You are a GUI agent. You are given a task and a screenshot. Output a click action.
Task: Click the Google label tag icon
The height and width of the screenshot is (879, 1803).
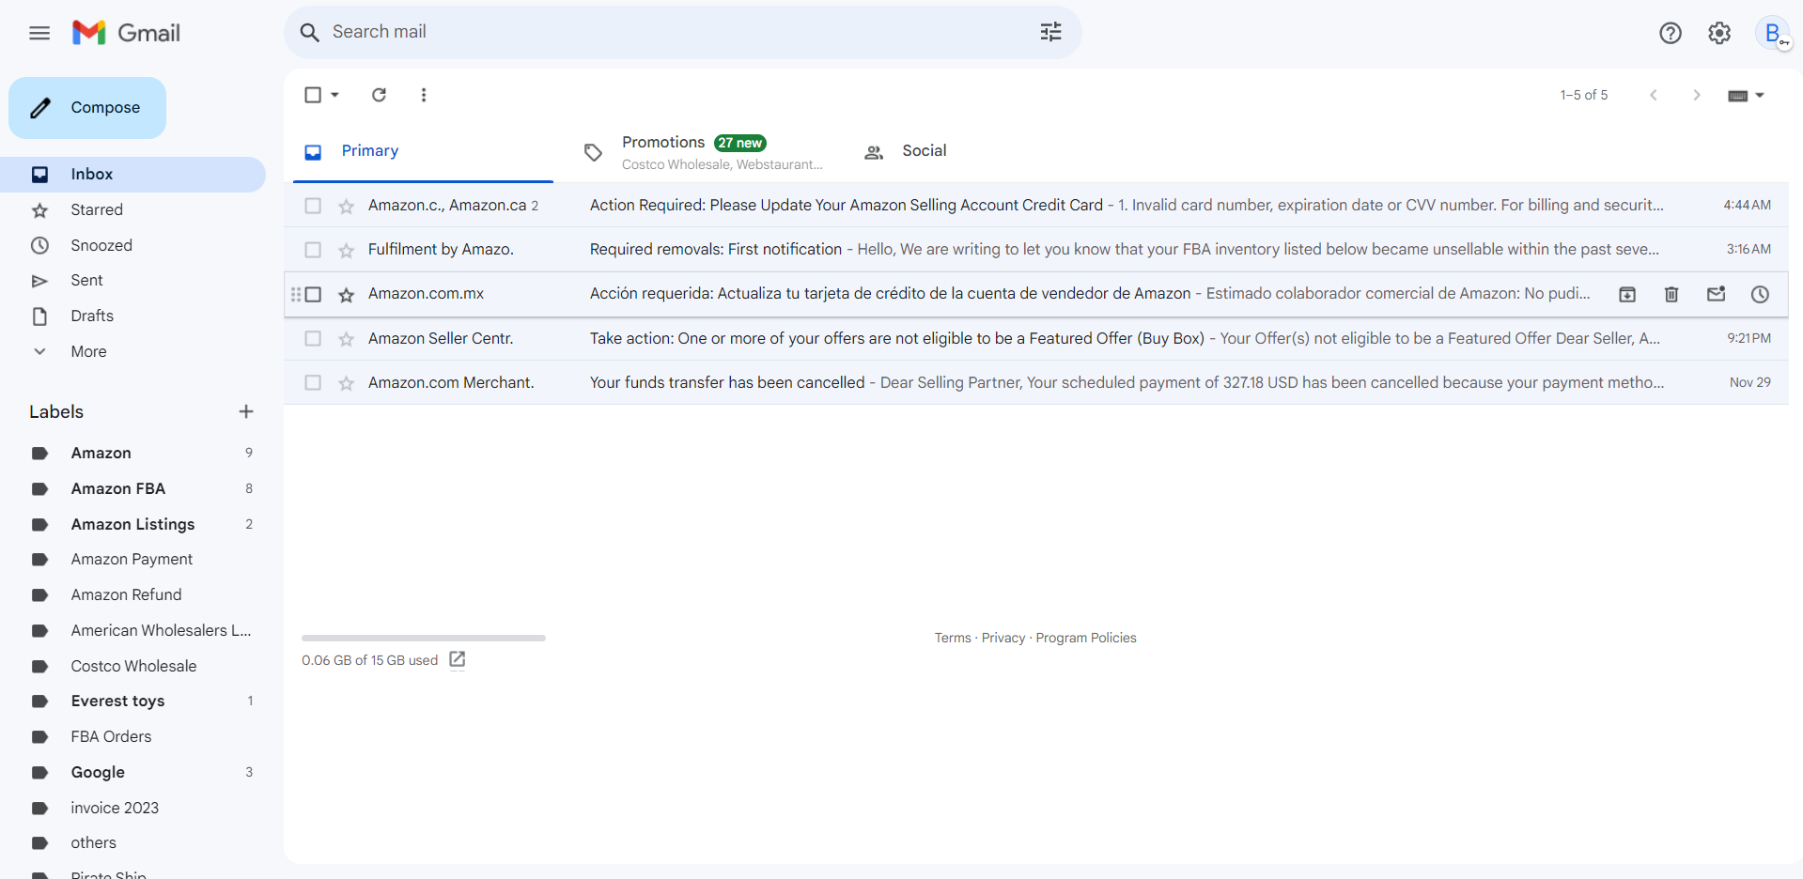coord(39,773)
